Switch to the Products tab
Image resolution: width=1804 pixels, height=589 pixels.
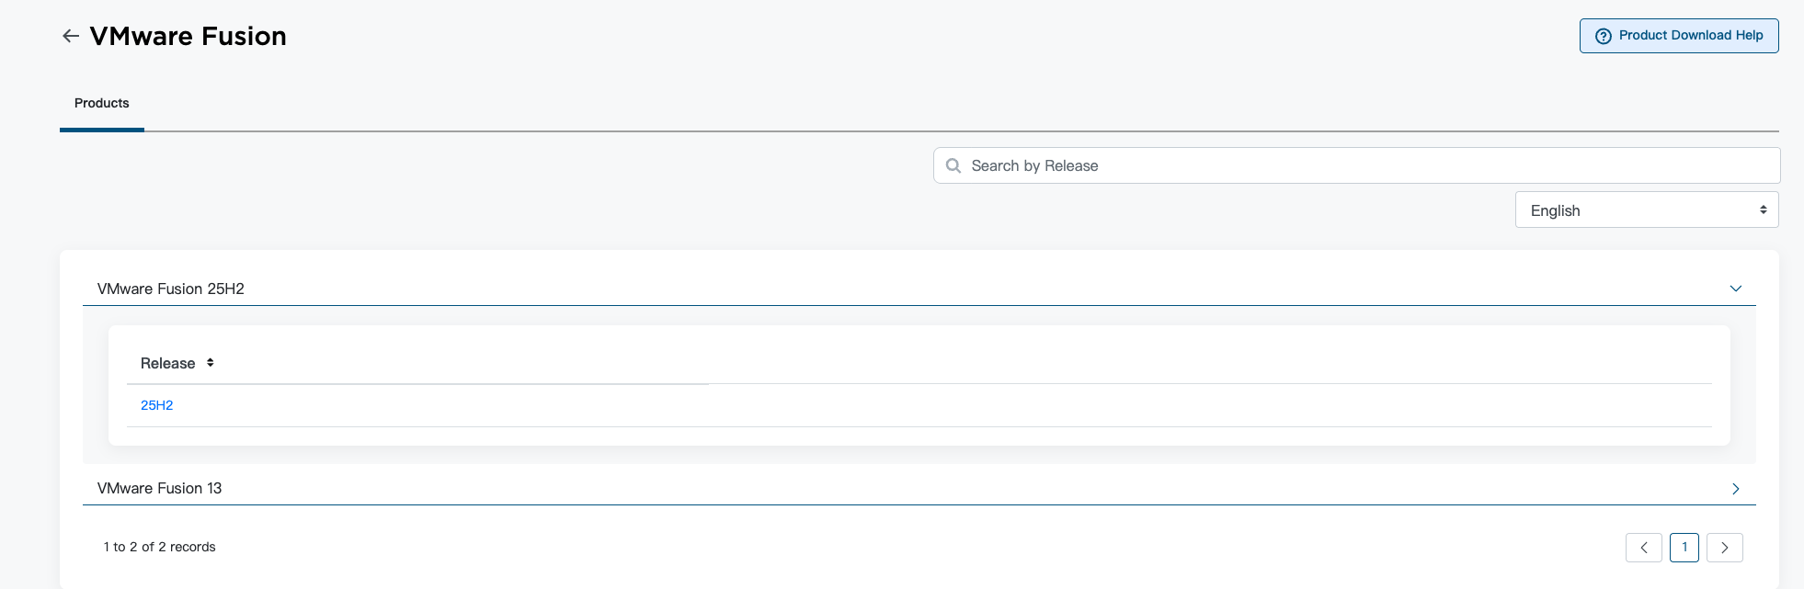101,103
